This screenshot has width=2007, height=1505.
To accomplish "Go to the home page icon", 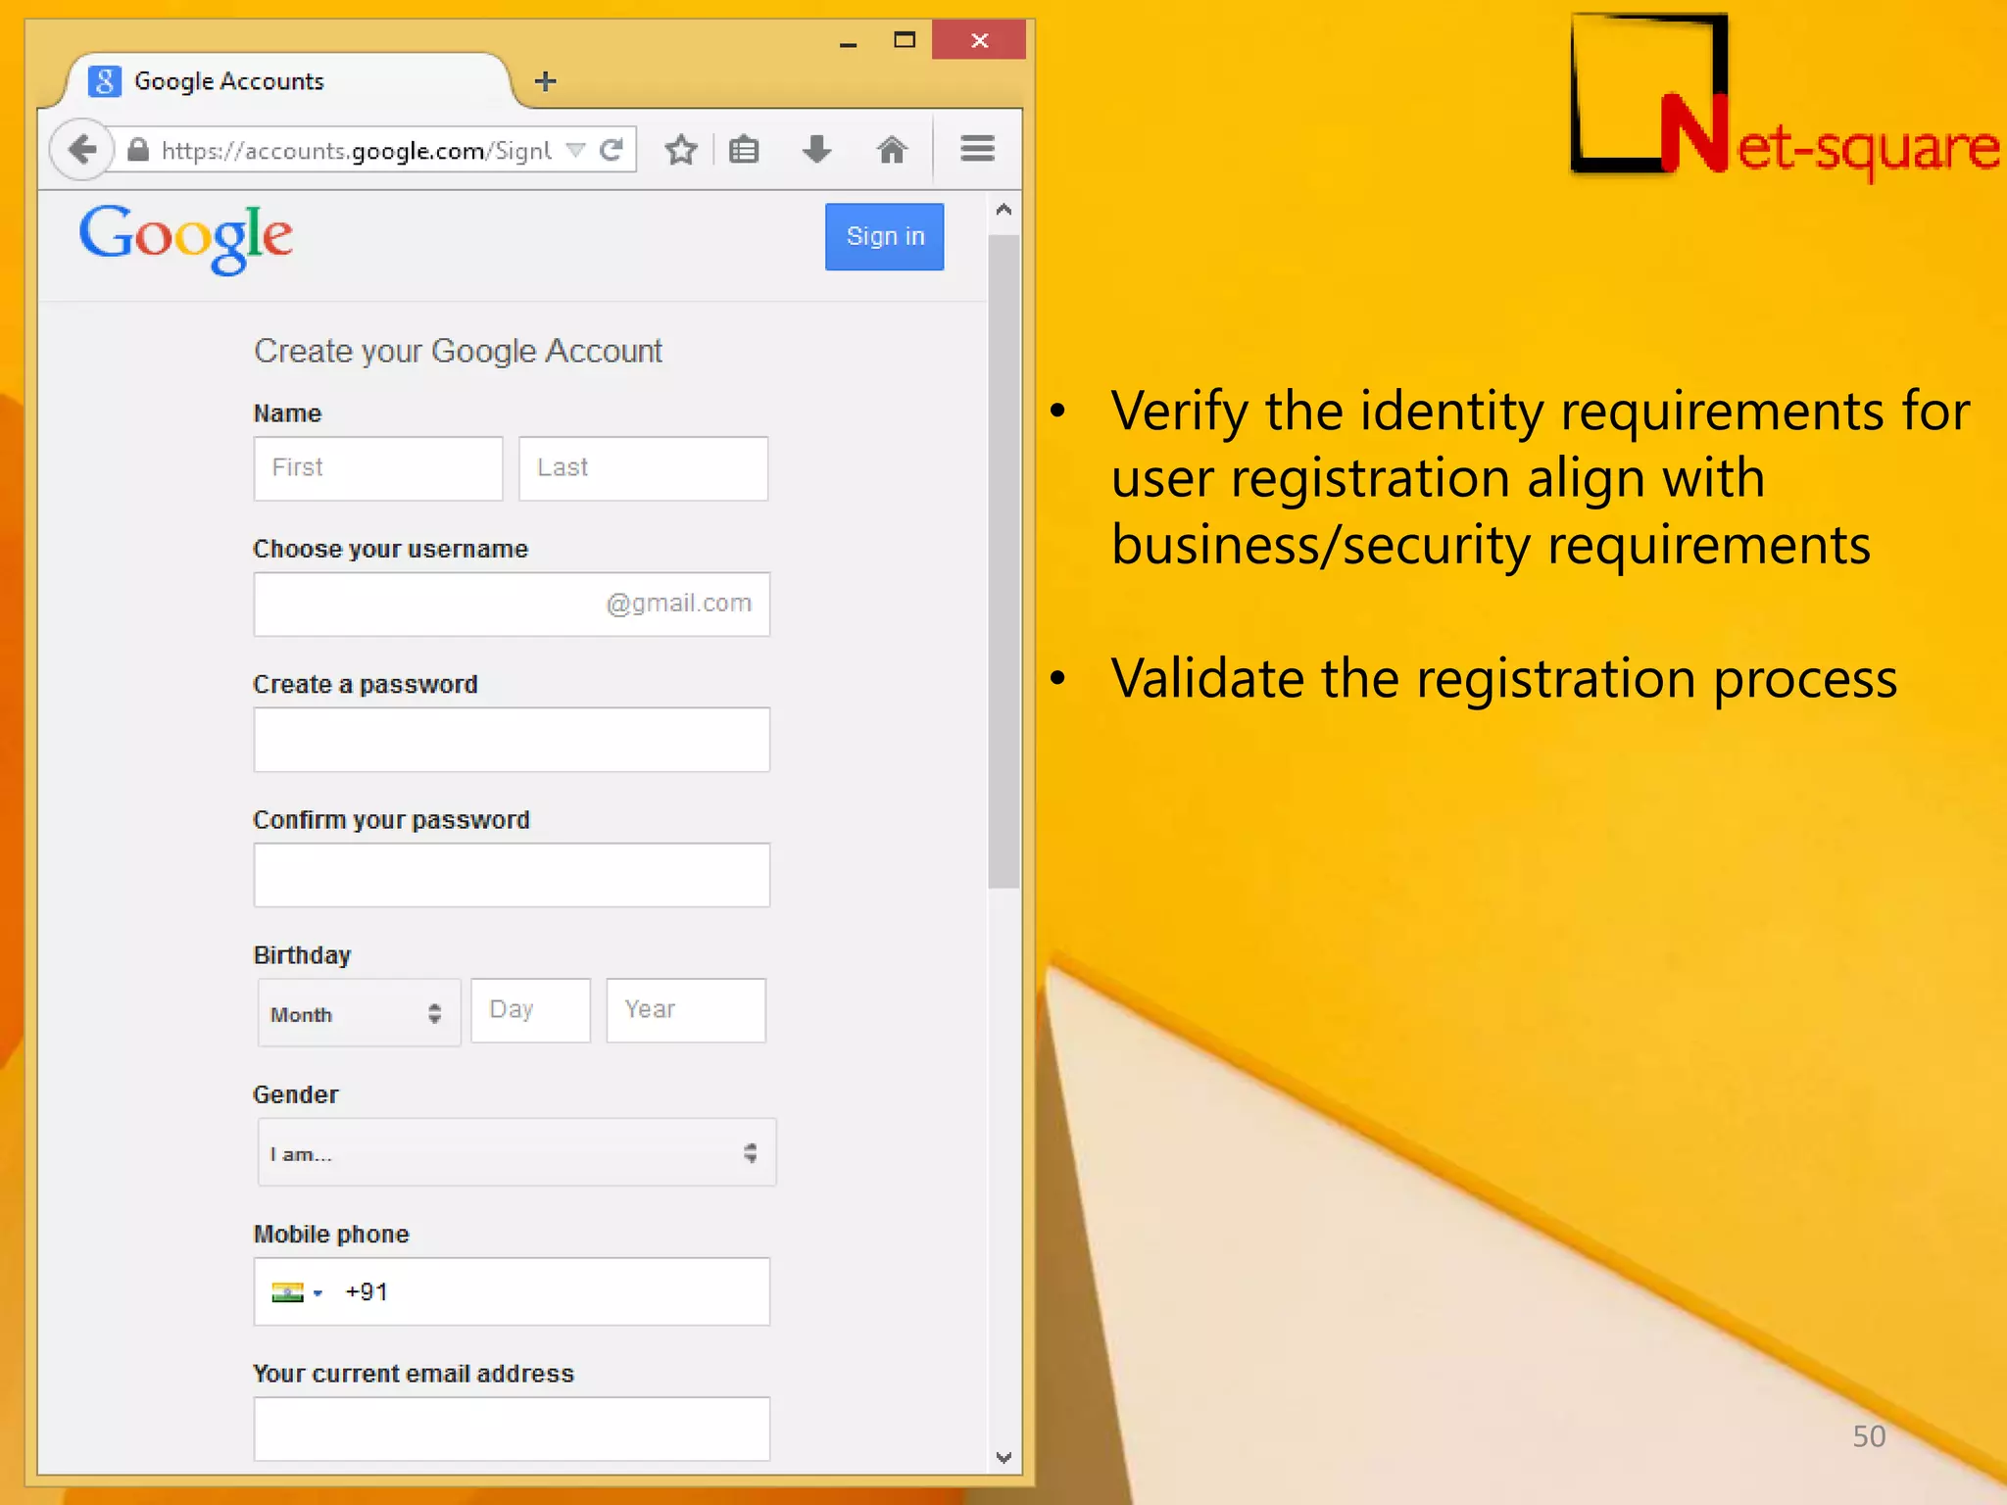I will pyautogui.click(x=892, y=150).
